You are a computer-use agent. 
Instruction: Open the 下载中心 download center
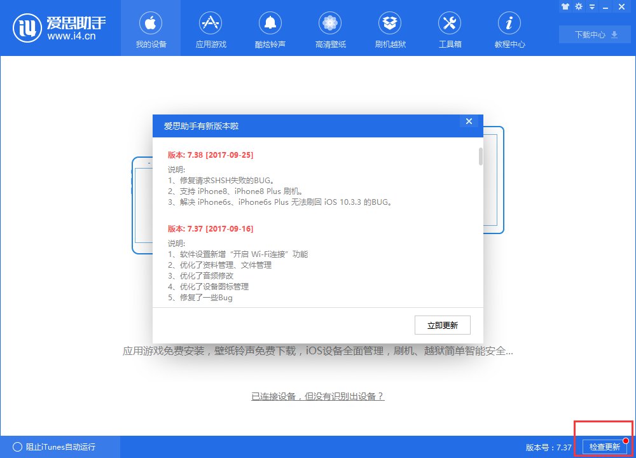[x=593, y=35]
